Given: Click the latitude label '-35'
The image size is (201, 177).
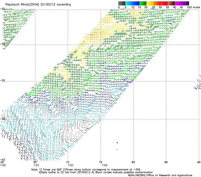Looking at the screenshot, I should 2,119.
